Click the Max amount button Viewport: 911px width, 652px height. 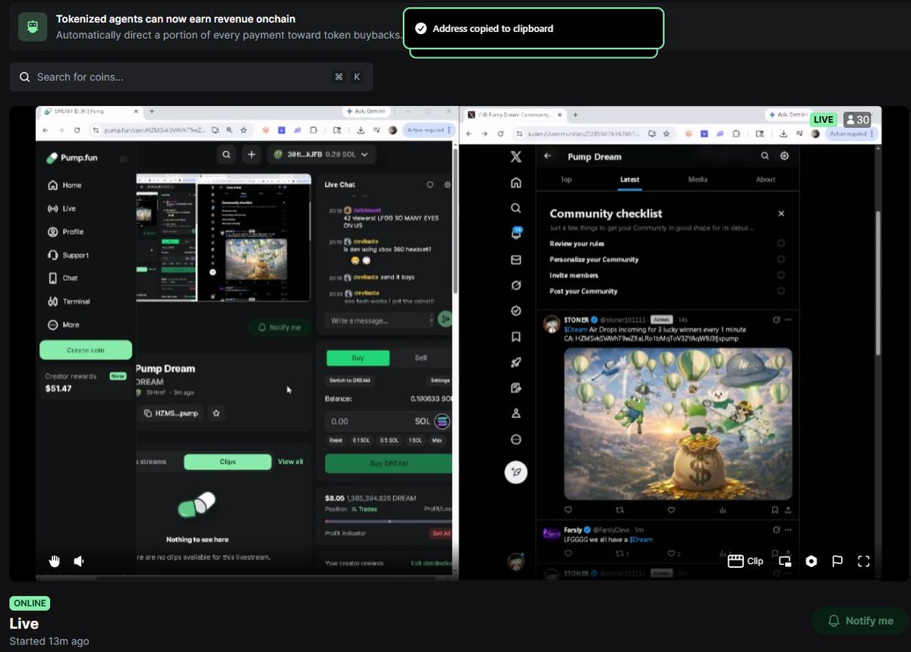[x=437, y=440]
